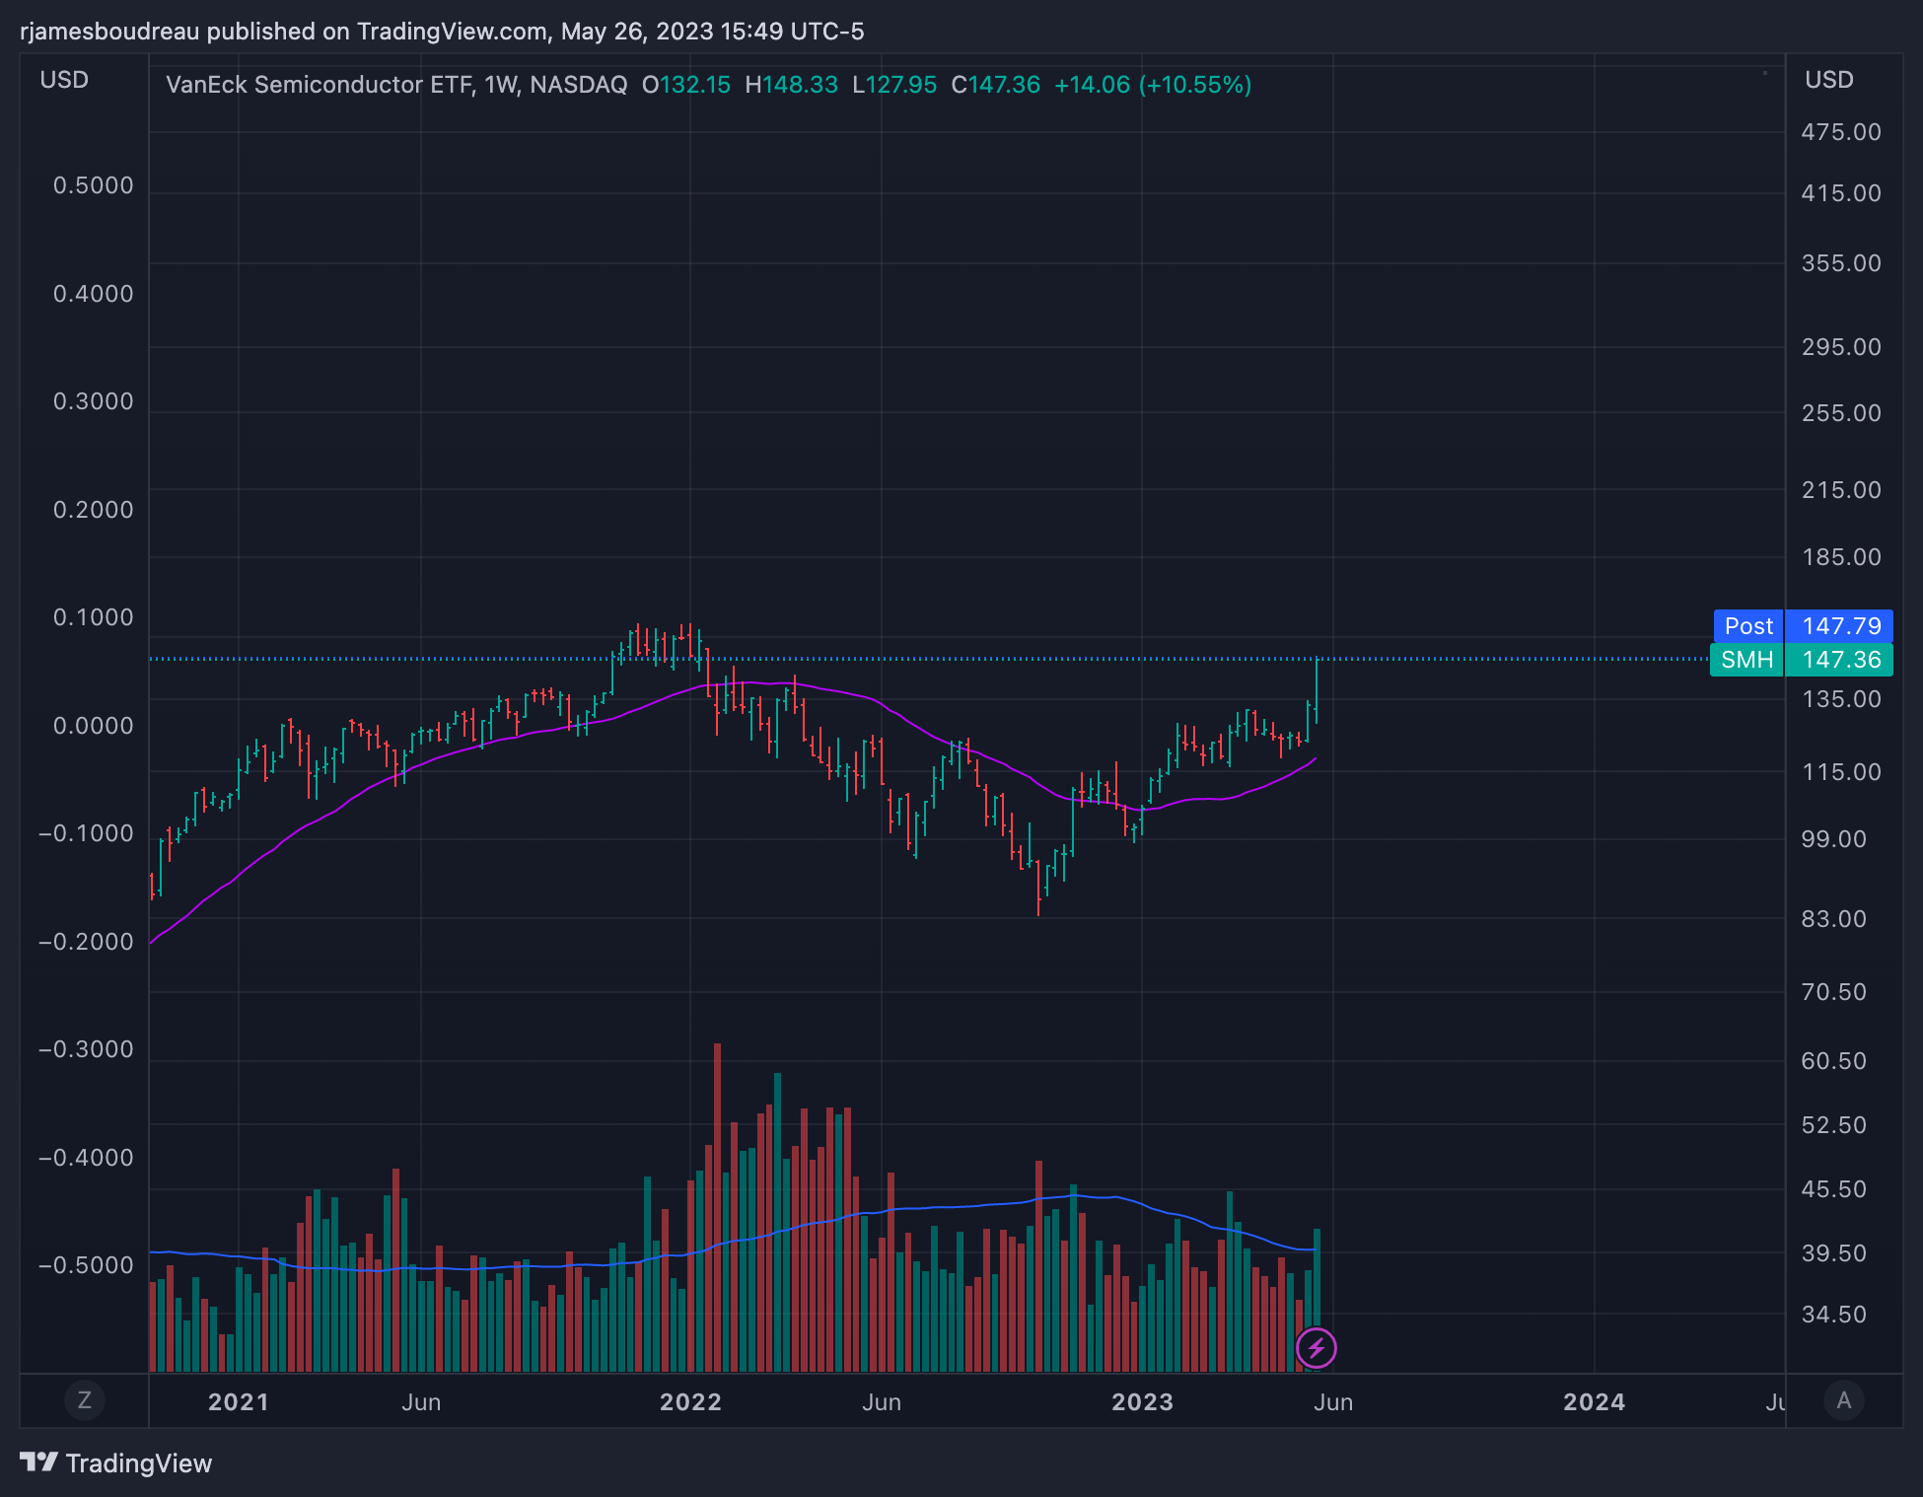Click the 475.00 price scale label

(1840, 132)
